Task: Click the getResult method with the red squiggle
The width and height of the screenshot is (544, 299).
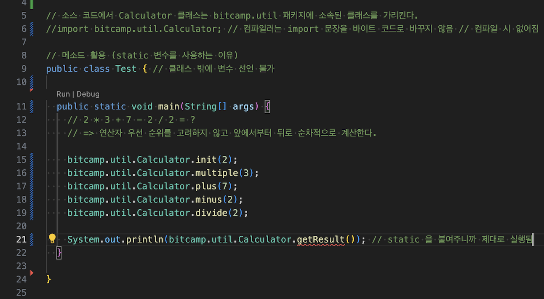Action: (321, 240)
